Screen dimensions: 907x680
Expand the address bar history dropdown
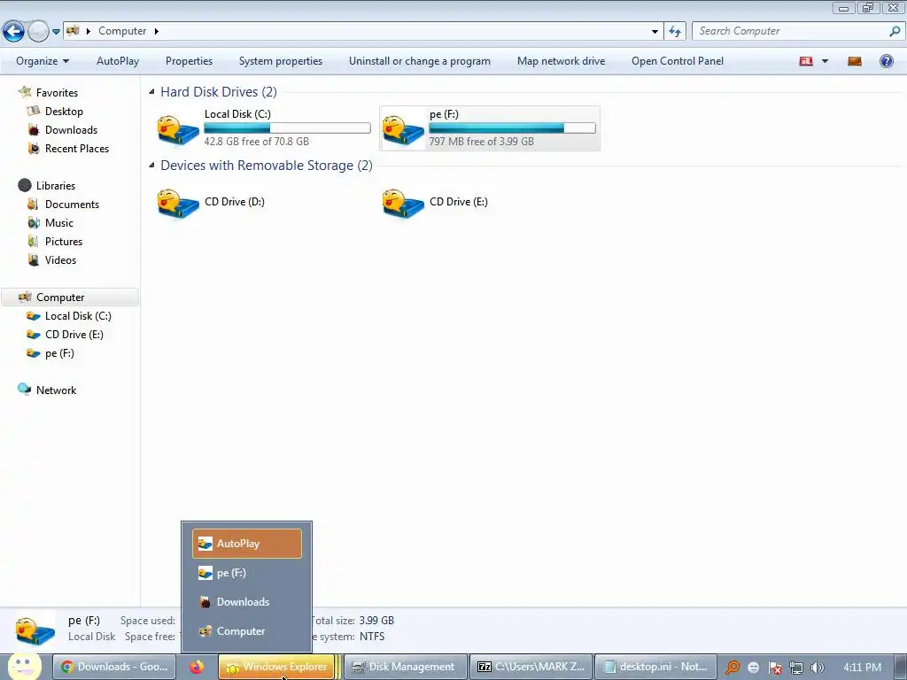(655, 31)
